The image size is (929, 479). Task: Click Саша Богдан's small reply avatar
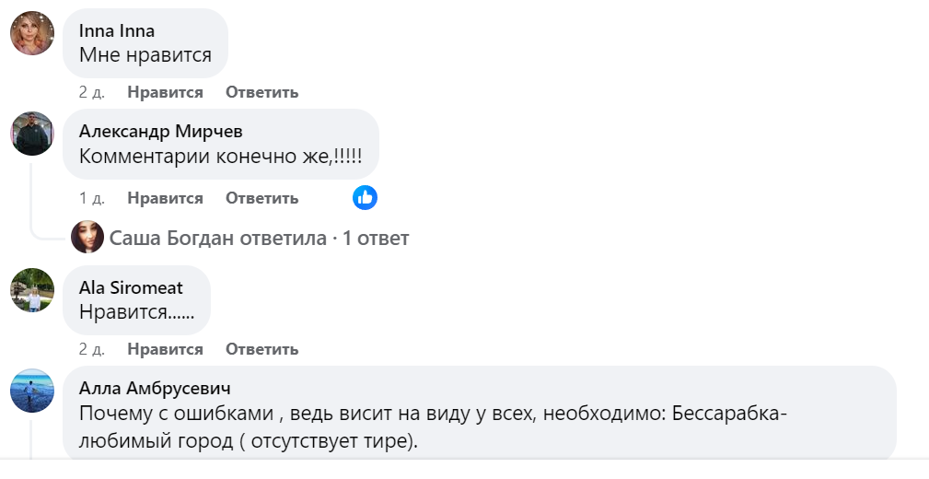click(87, 238)
